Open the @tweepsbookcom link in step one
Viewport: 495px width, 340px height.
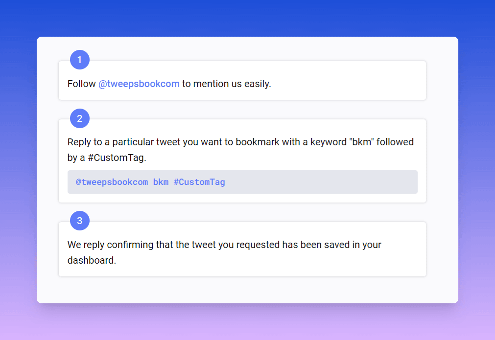139,84
